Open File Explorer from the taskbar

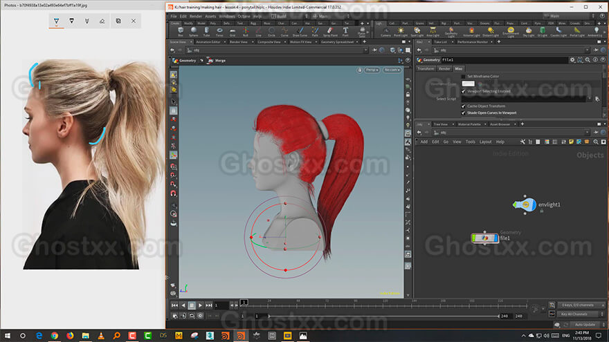(x=85, y=336)
